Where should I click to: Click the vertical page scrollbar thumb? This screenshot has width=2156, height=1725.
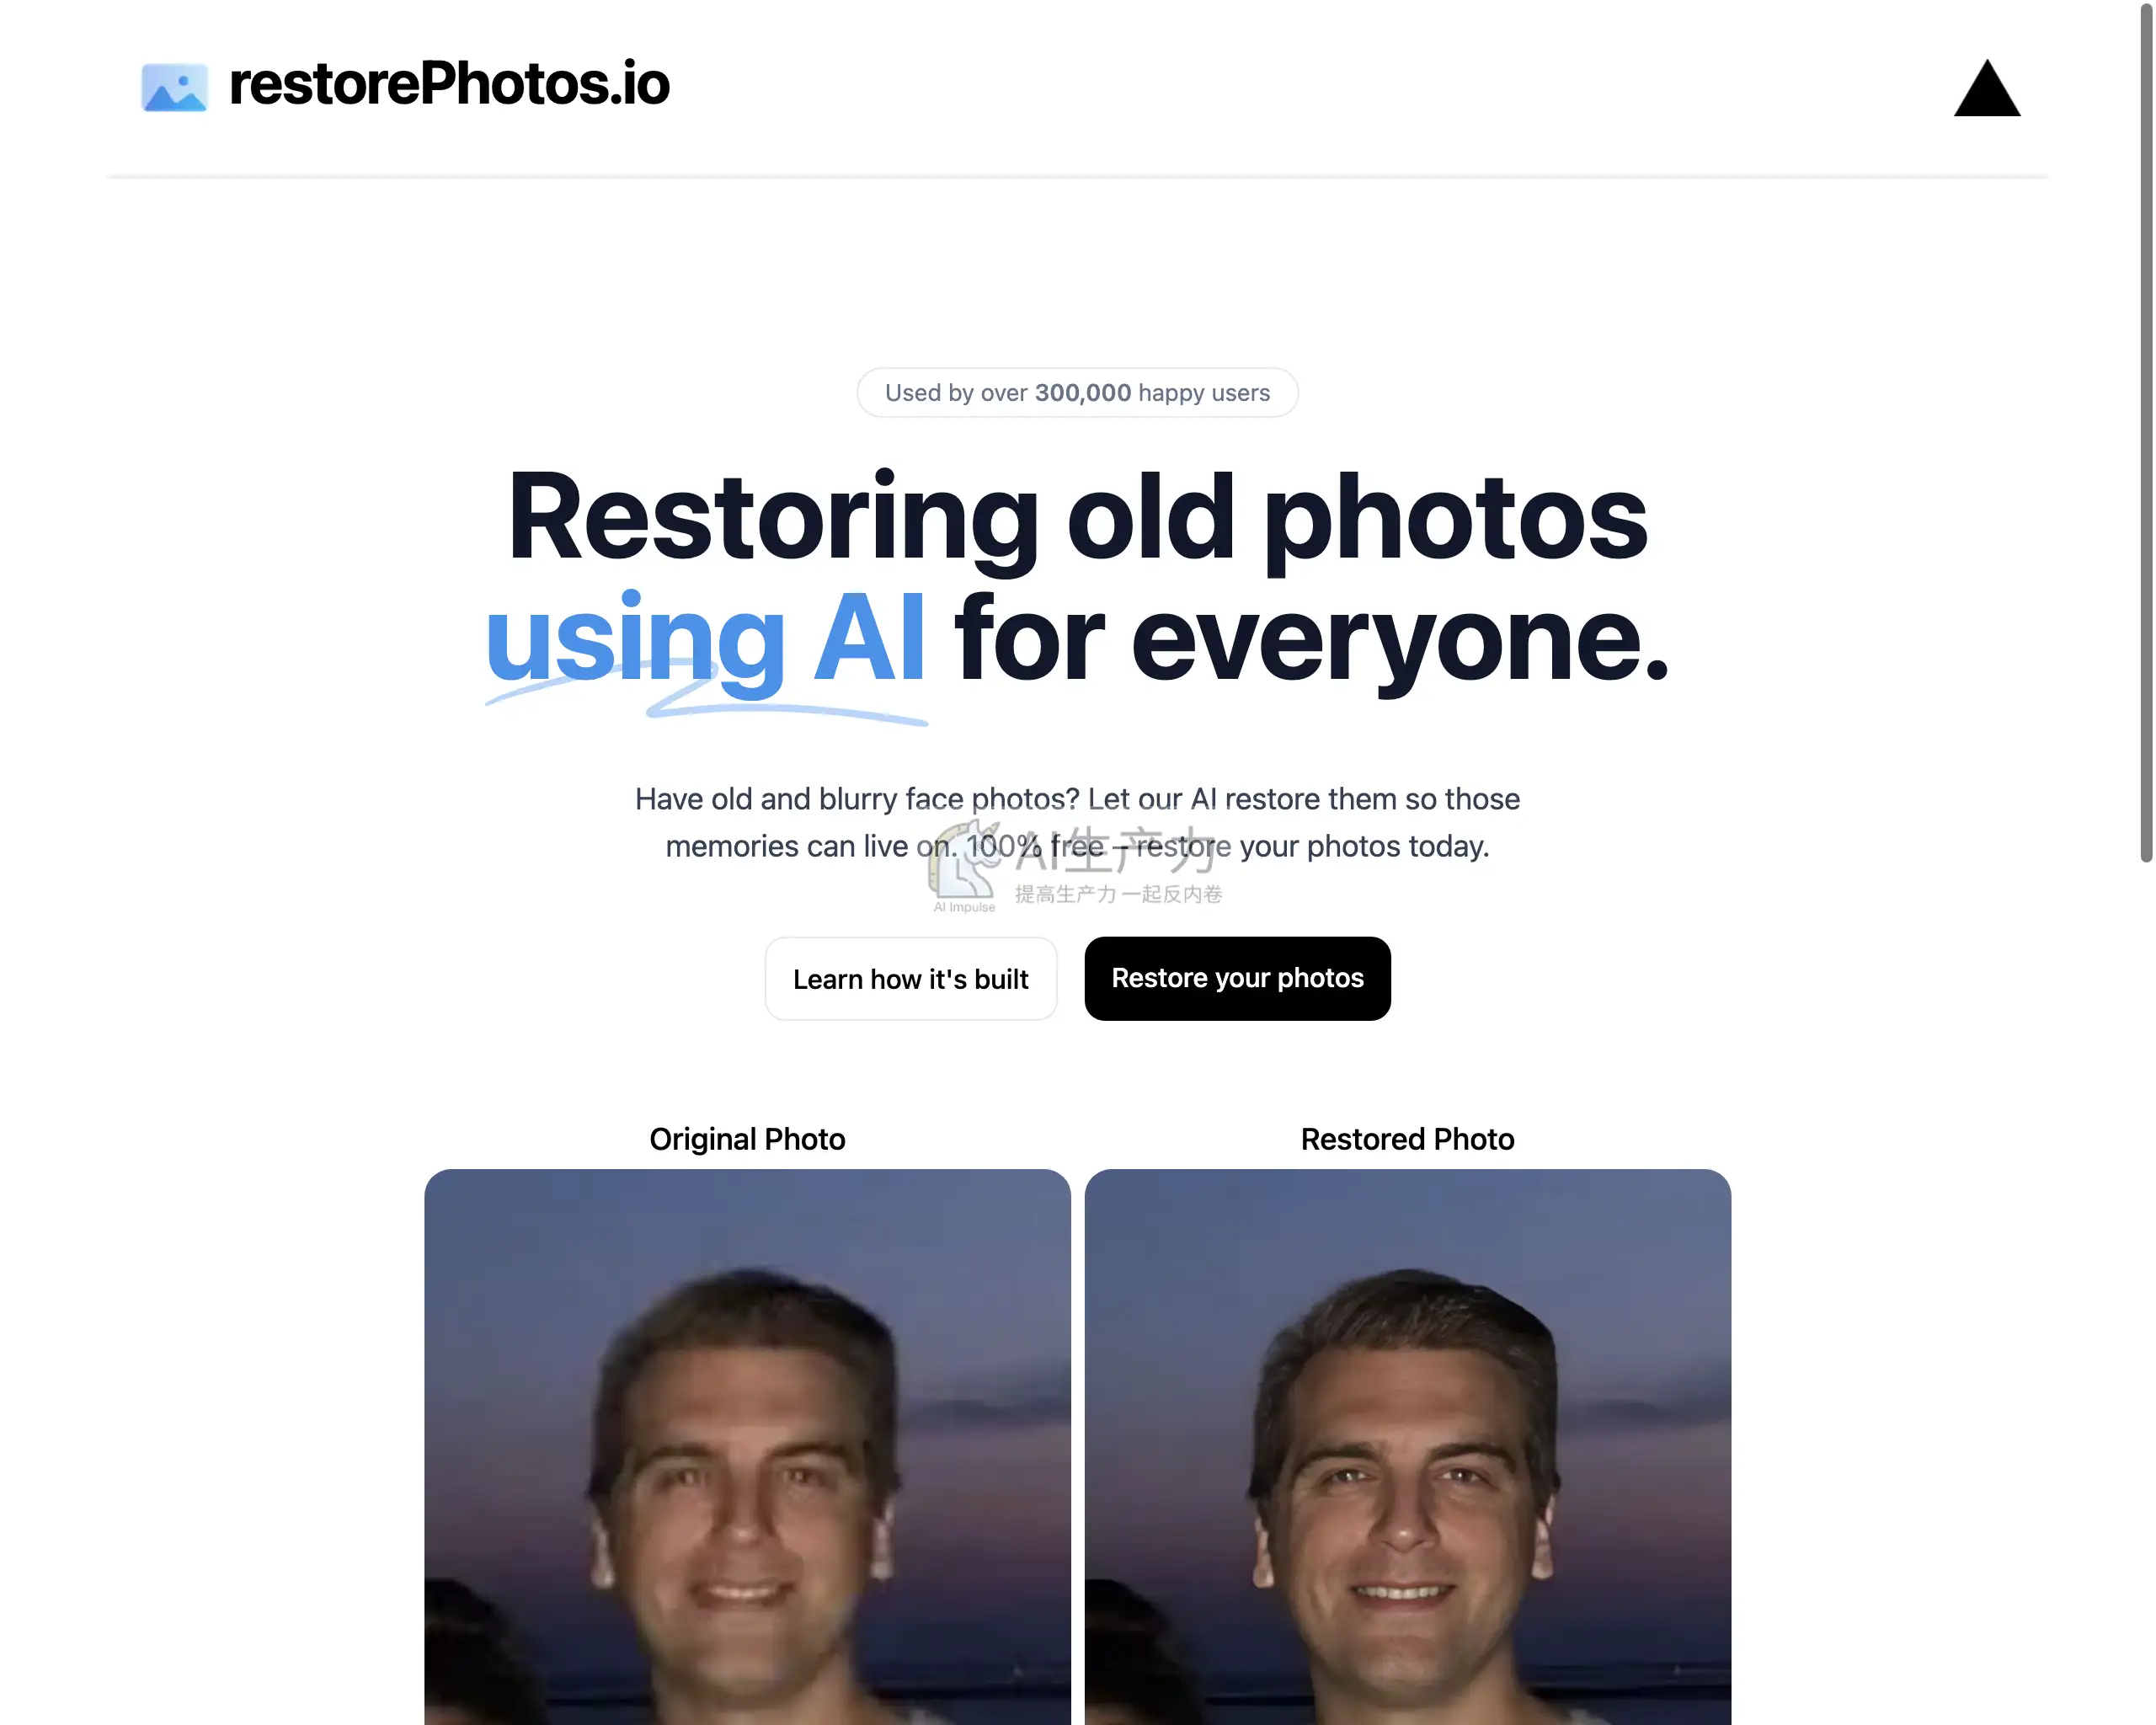[x=2145, y=432]
